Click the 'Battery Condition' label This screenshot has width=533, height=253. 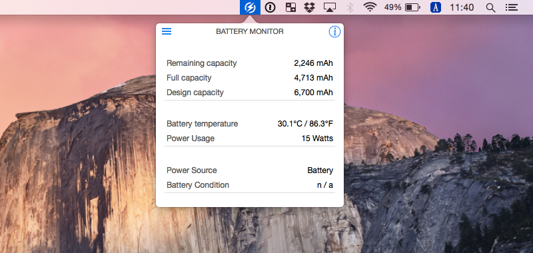pyautogui.click(x=198, y=184)
